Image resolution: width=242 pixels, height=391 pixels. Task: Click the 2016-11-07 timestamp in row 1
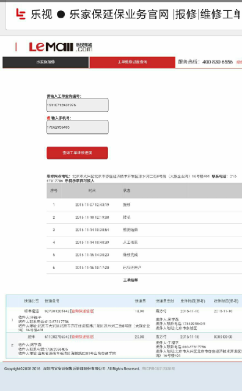[92, 205]
